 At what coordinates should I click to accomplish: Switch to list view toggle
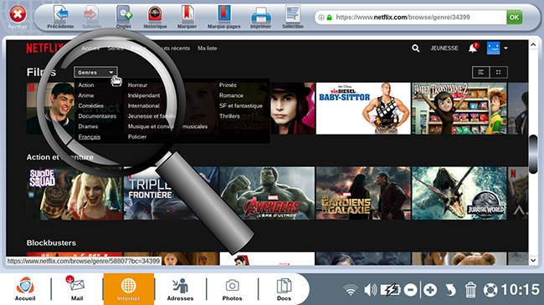point(481,72)
